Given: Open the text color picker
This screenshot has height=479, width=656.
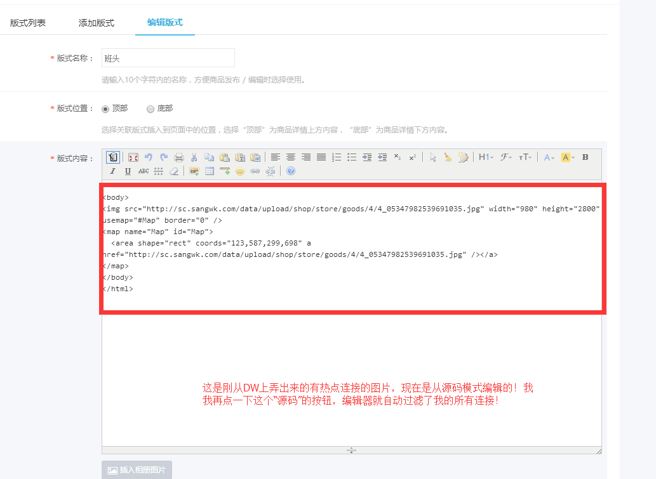Looking at the screenshot, I should point(549,157).
